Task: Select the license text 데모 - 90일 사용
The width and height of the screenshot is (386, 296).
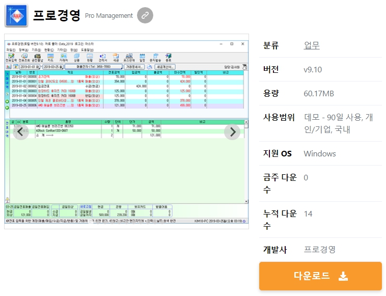Action: (x=334, y=118)
